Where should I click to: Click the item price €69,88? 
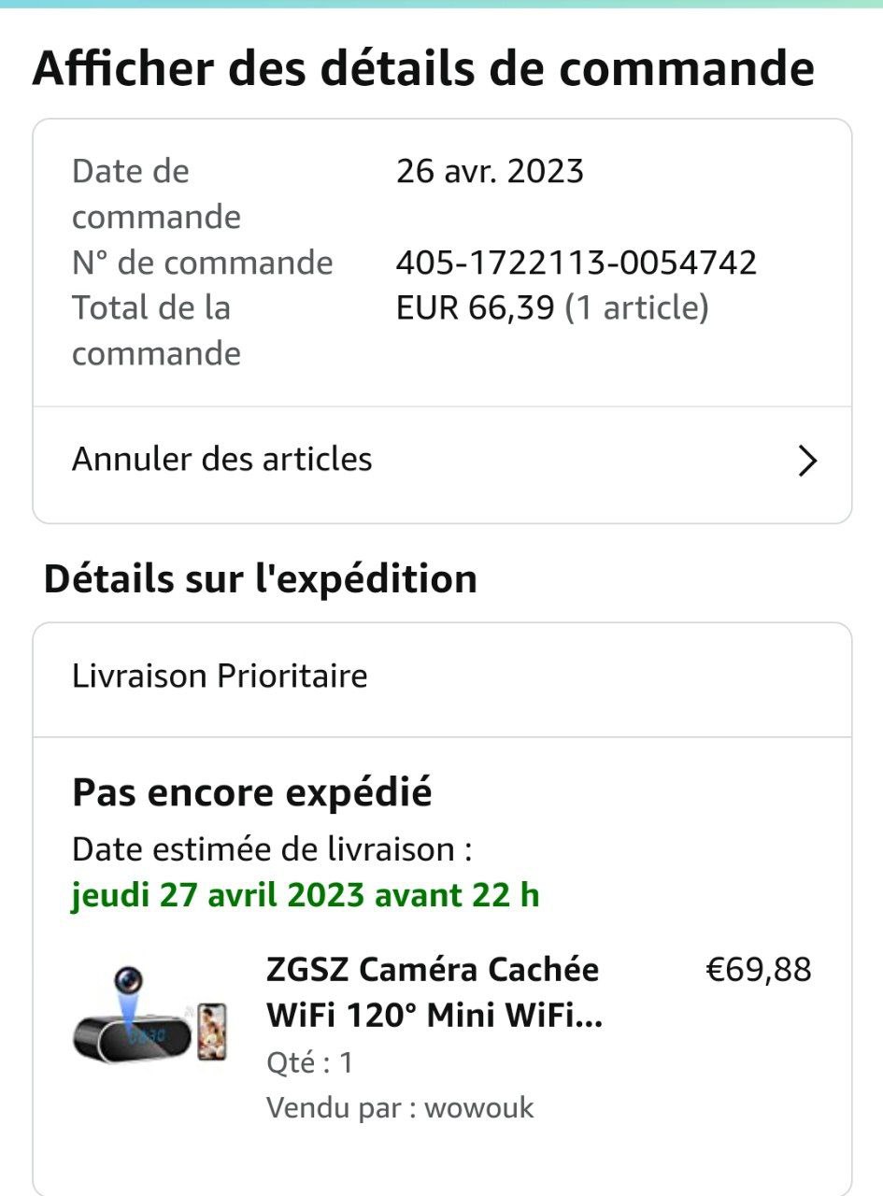point(758,971)
